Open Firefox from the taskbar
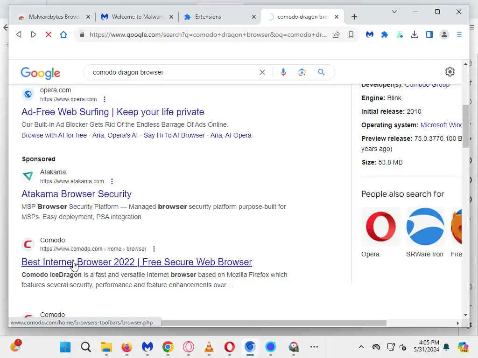478x358 pixels. pos(127,347)
